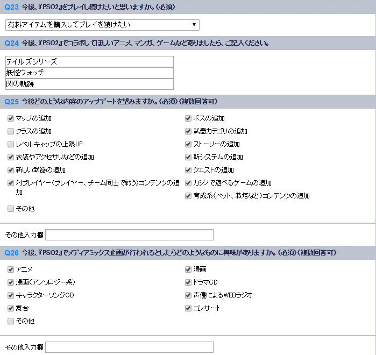The image size is (376, 355).
Task: Disable the コンサート checkbox
Action: (188, 308)
